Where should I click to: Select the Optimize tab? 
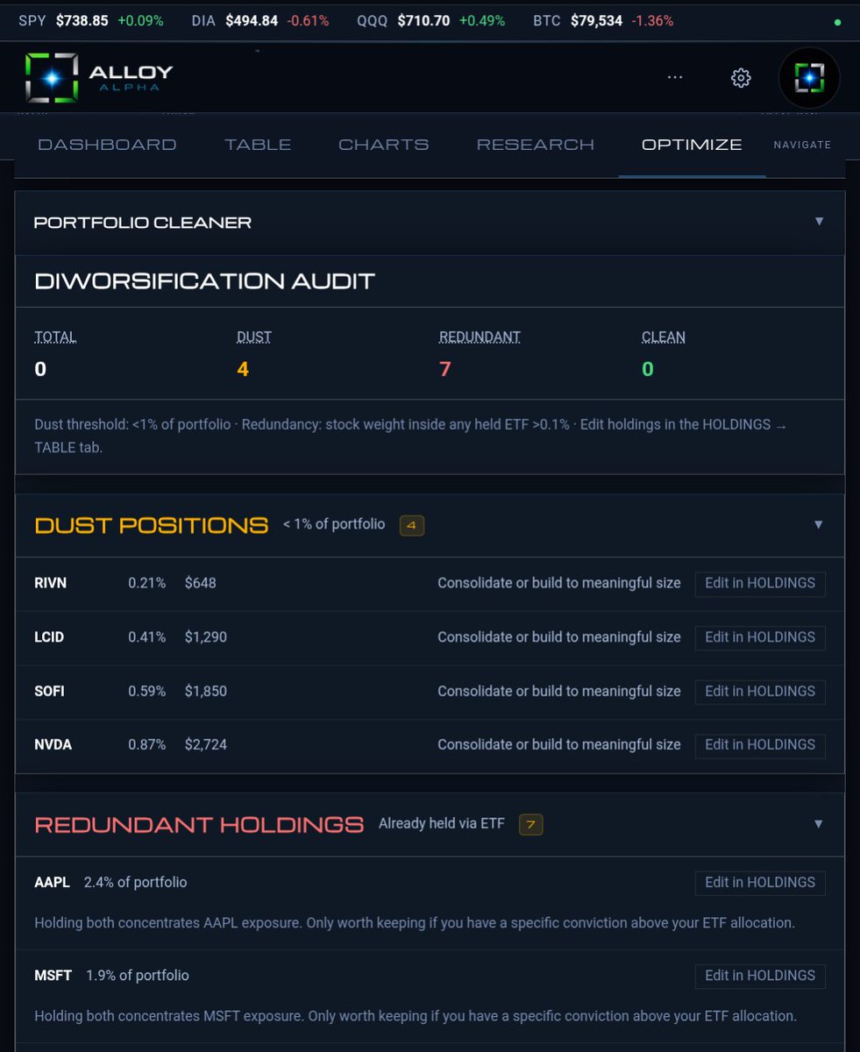coord(692,145)
